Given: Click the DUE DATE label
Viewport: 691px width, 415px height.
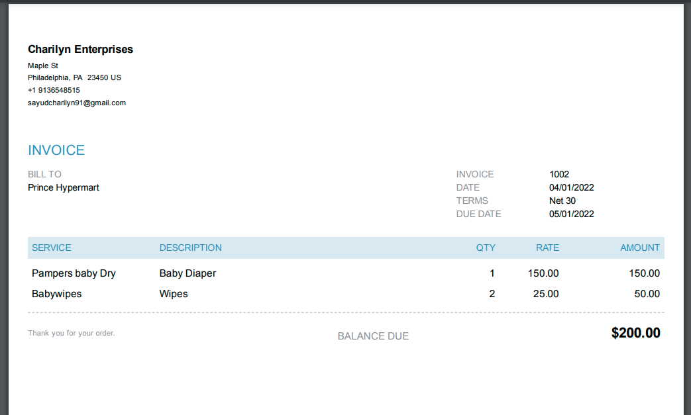Looking at the screenshot, I should pos(478,214).
